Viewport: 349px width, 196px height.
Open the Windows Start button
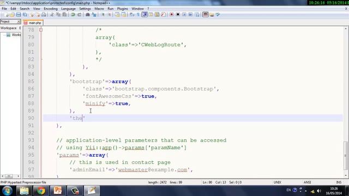(7, 191)
